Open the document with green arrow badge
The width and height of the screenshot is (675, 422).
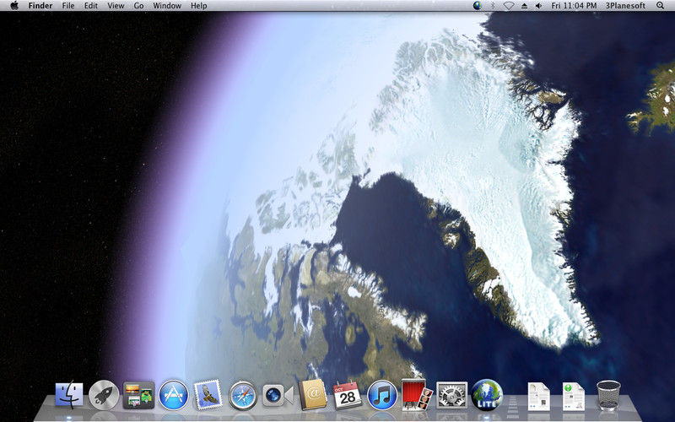pyautogui.click(x=574, y=396)
